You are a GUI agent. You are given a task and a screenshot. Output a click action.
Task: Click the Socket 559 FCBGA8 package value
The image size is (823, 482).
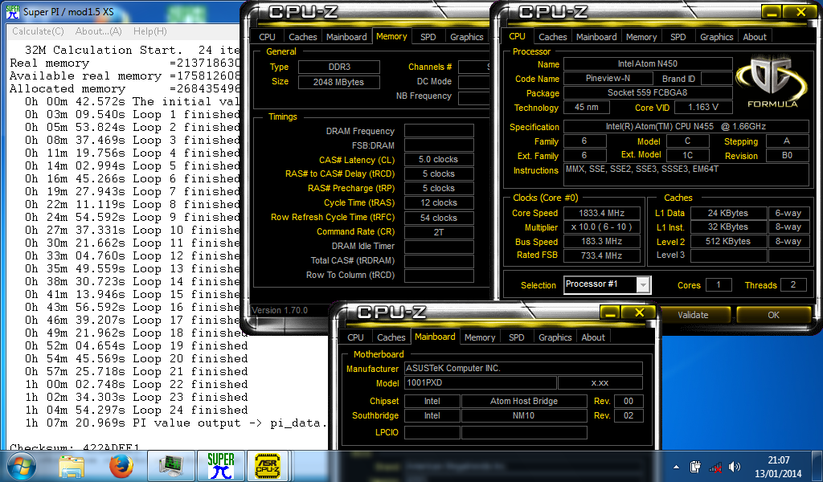[x=648, y=93]
